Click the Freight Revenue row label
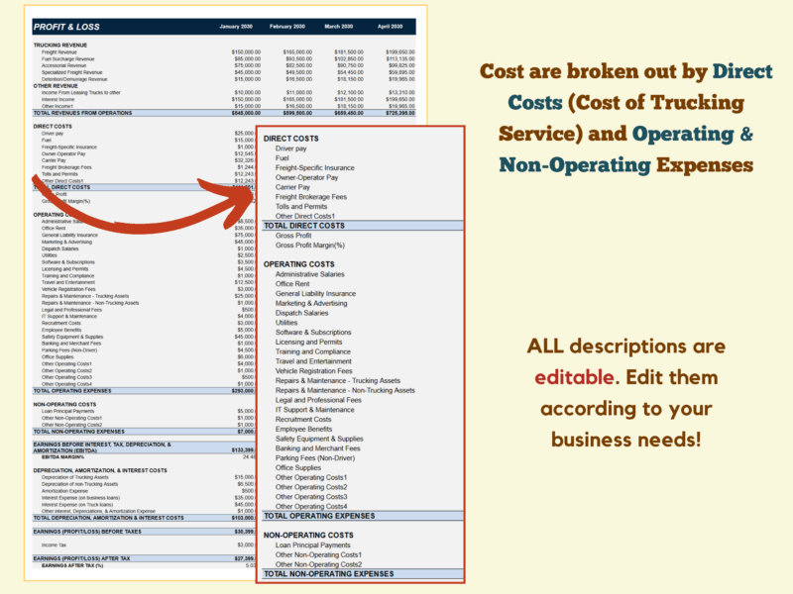 point(59,52)
